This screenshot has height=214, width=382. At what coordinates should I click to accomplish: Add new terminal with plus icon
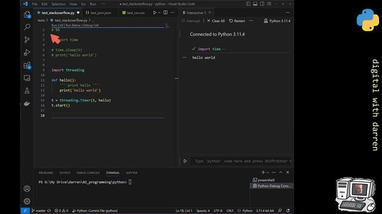tap(263, 172)
